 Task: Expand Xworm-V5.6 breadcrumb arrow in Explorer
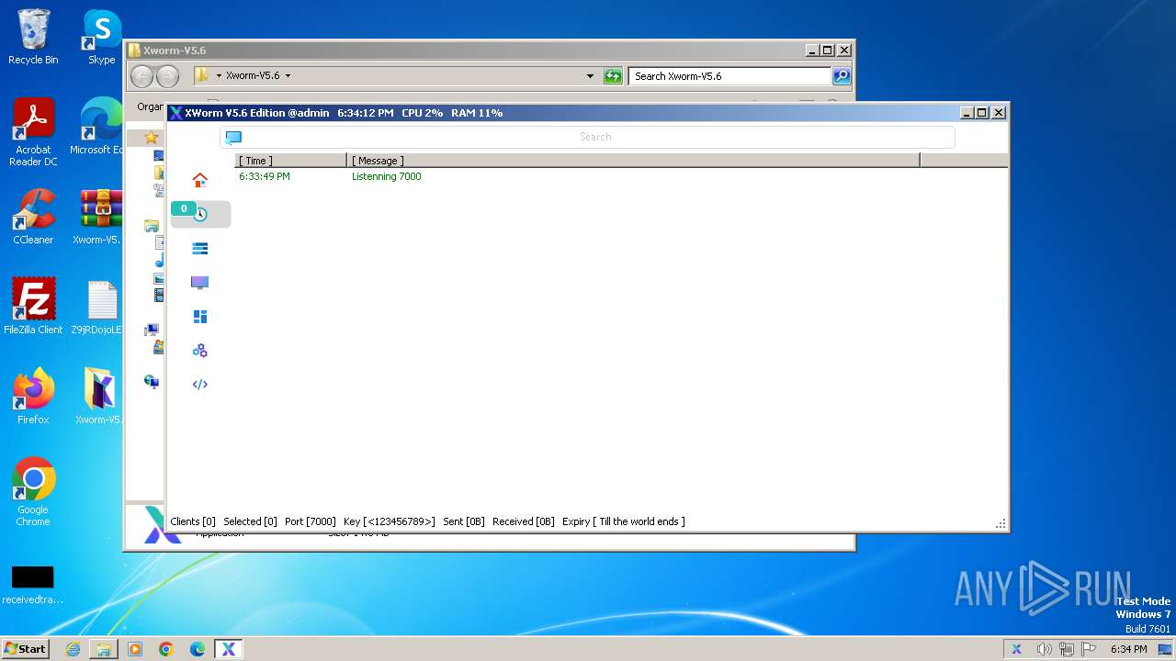[288, 76]
